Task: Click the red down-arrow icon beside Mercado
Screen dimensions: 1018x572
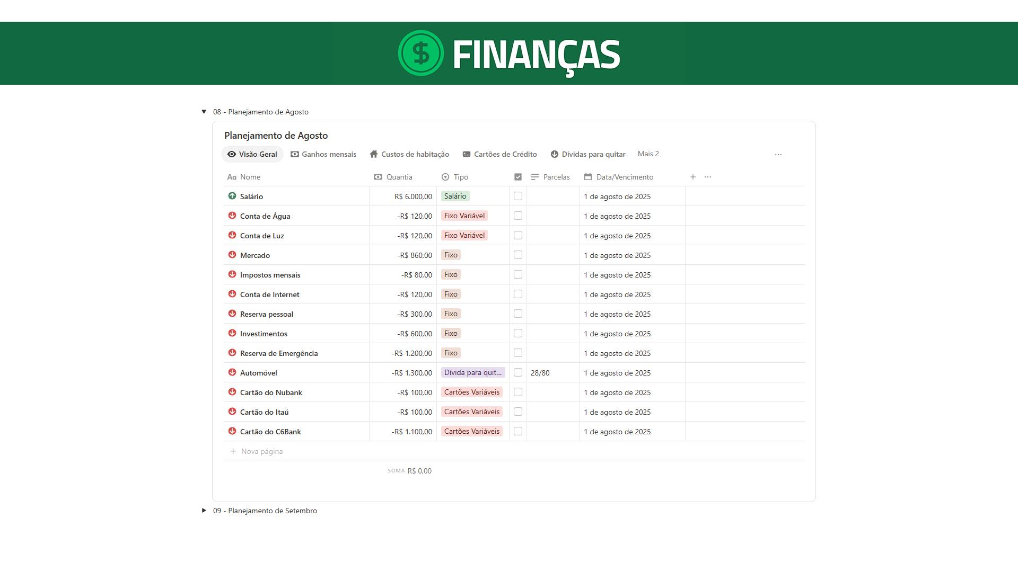Action: coord(232,255)
